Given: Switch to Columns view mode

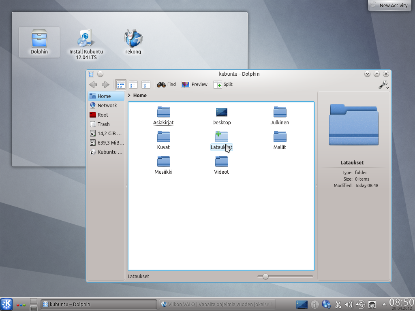Looking at the screenshot, I should [145, 85].
